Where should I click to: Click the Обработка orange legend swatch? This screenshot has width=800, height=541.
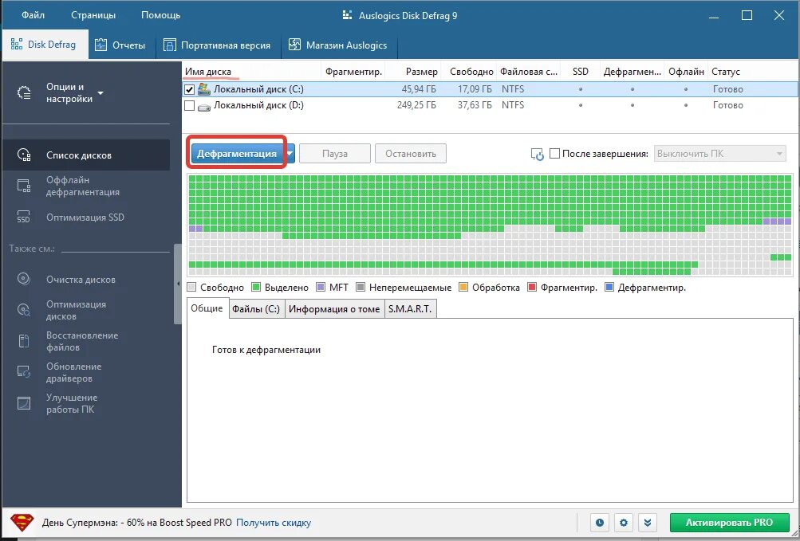tap(463, 287)
